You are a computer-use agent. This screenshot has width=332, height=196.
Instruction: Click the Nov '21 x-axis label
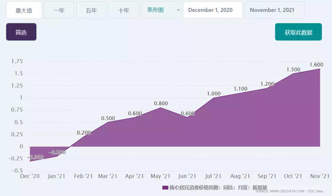pyautogui.click(x=319, y=176)
